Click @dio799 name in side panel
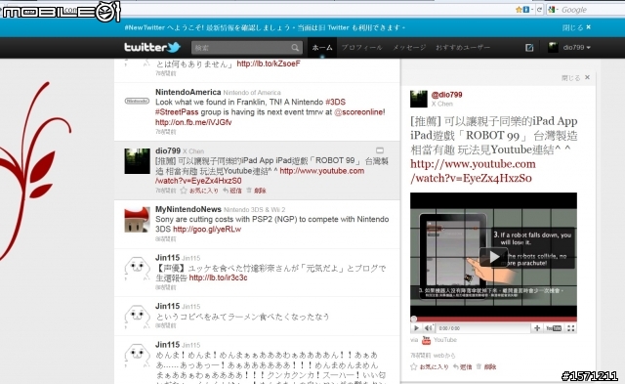Viewport: 625px width, 384px height. pyautogui.click(x=447, y=95)
